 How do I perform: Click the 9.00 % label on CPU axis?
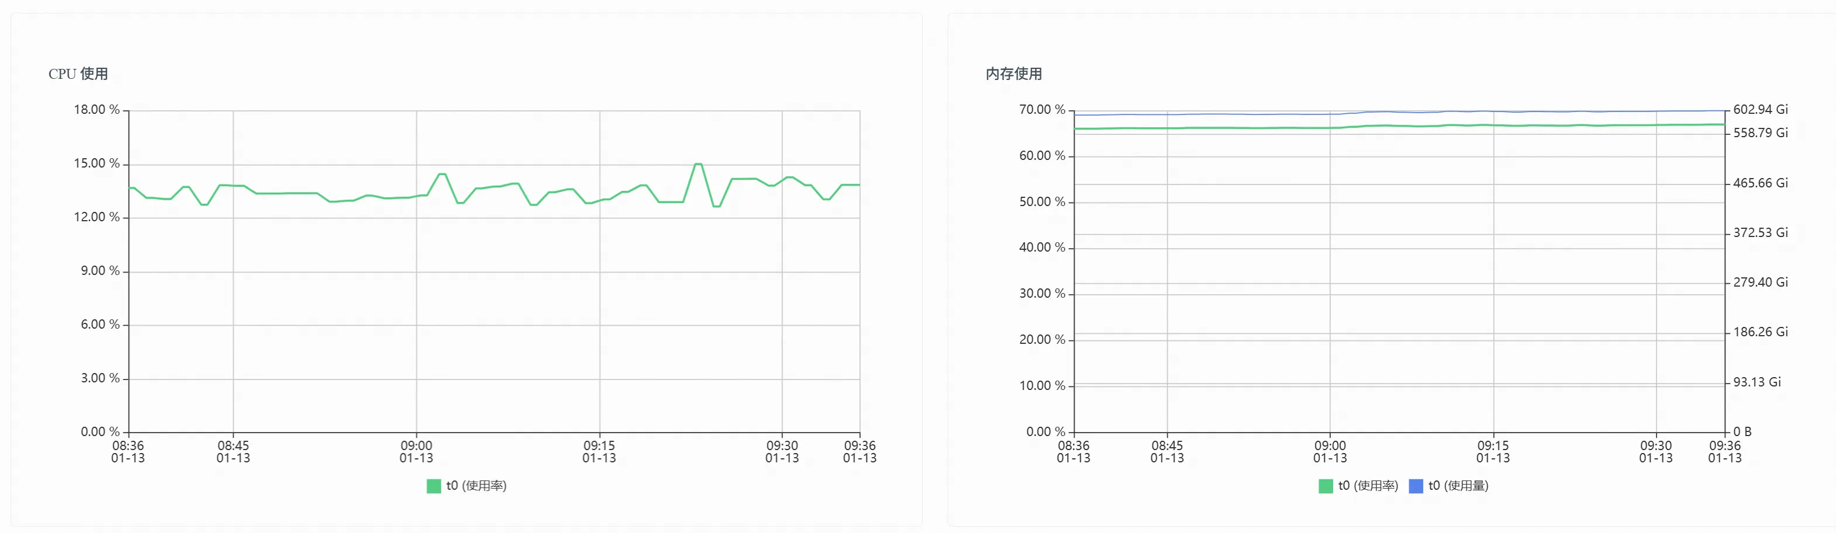pyautogui.click(x=100, y=271)
